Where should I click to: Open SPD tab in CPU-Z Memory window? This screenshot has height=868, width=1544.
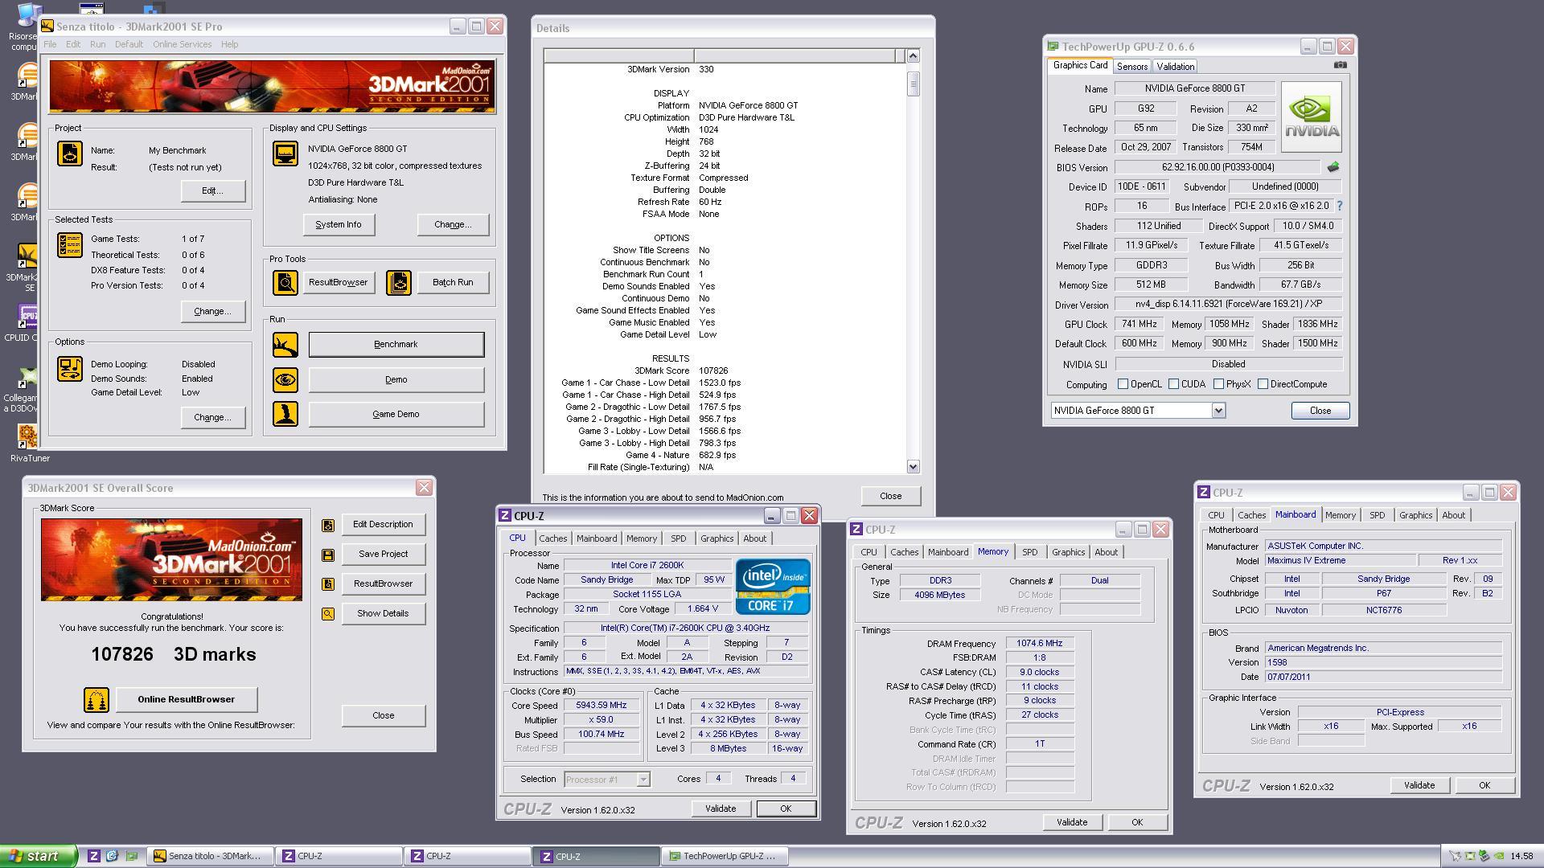click(x=1029, y=552)
